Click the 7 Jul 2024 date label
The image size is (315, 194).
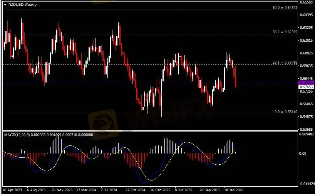(x=110, y=190)
